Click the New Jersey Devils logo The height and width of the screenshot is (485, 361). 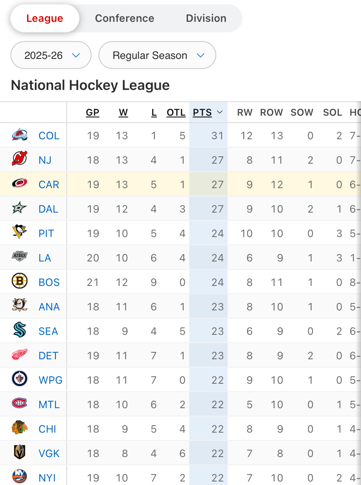[x=20, y=160]
